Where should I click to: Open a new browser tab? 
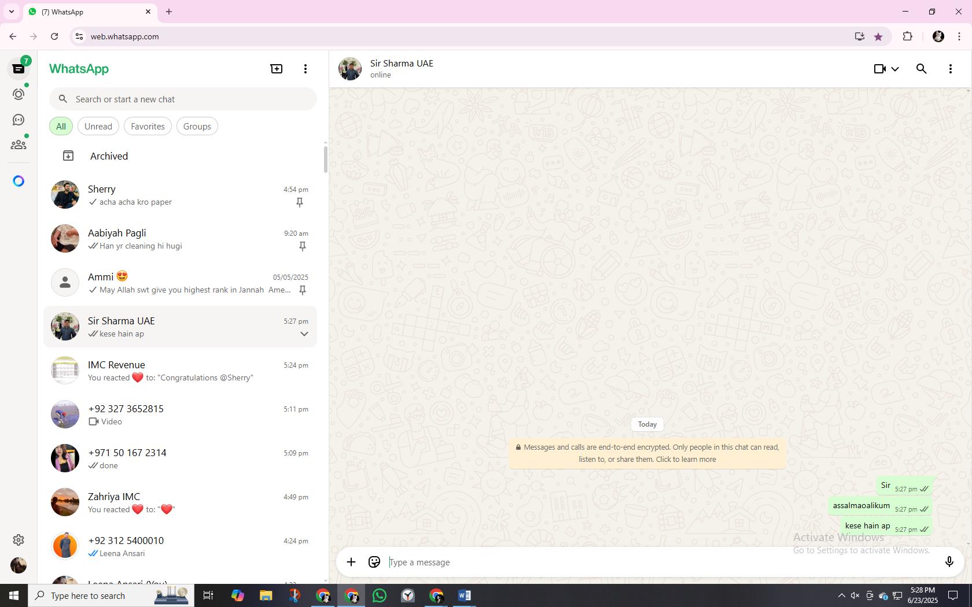tap(169, 12)
